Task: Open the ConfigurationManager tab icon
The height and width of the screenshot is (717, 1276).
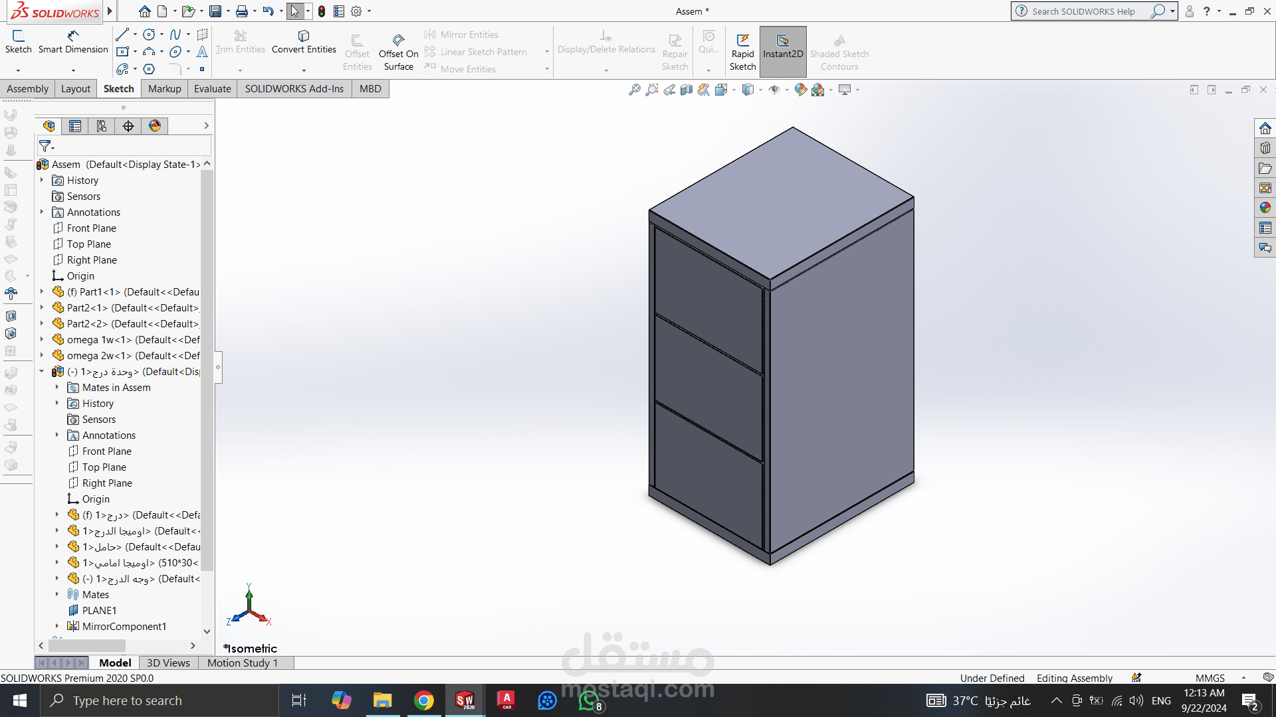Action: point(102,126)
